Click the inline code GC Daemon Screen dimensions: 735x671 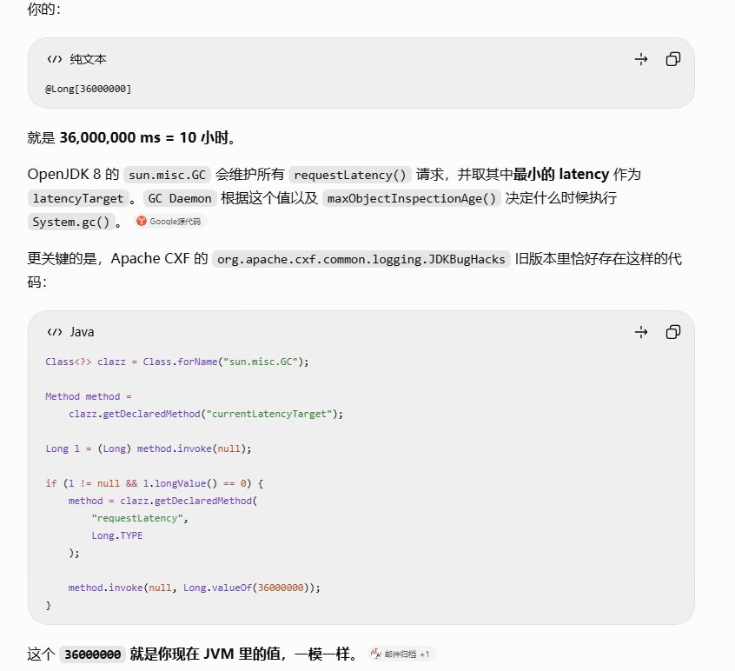click(180, 198)
